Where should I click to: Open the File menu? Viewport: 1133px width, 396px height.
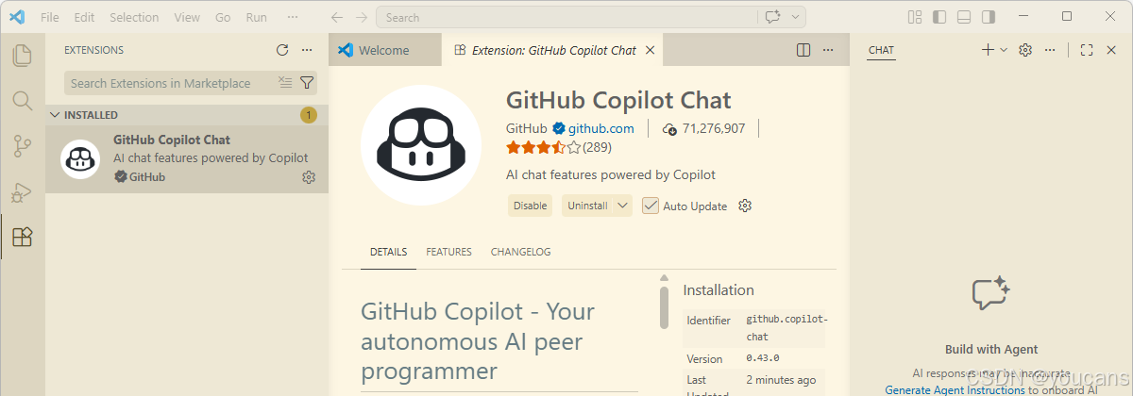coord(50,17)
